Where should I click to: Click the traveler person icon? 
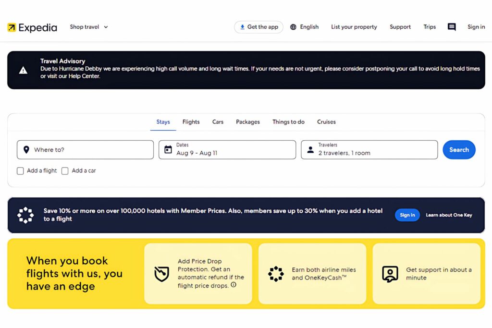(310, 149)
